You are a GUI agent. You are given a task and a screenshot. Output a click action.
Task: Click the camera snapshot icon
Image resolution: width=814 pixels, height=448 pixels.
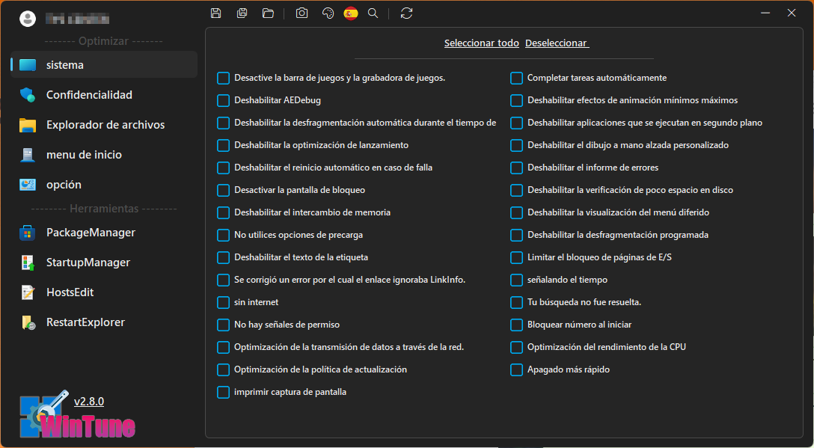pyautogui.click(x=302, y=13)
